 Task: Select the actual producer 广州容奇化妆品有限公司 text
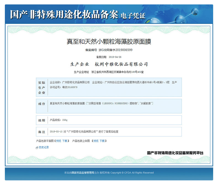coord(76,82)
